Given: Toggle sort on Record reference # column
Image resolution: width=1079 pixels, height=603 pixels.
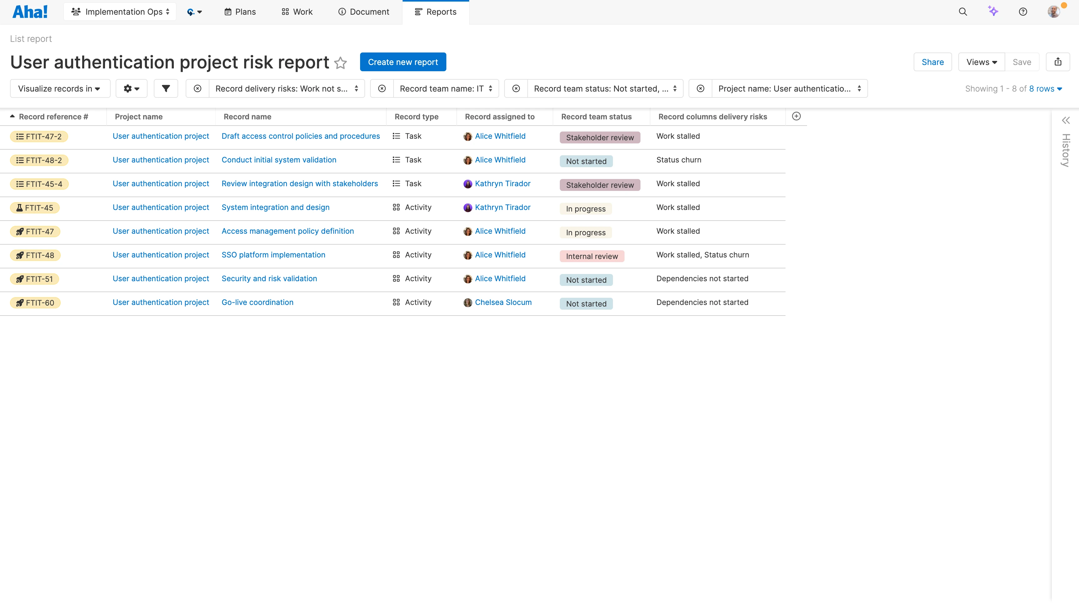Looking at the screenshot, I should pyautogui.click(x=53, y=117).
